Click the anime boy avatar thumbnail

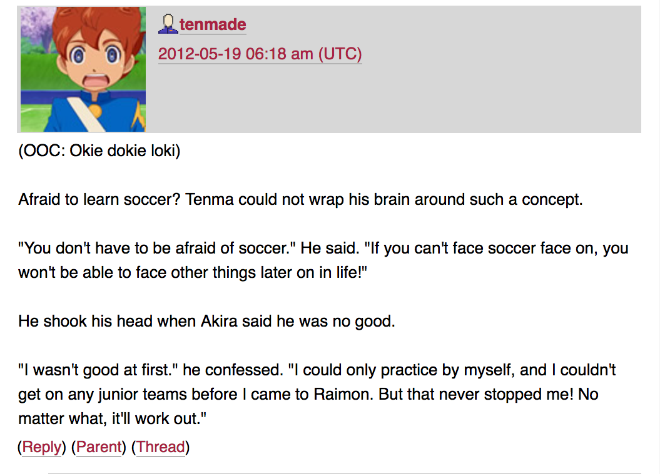pyautogui.click(x=83, y=69)
